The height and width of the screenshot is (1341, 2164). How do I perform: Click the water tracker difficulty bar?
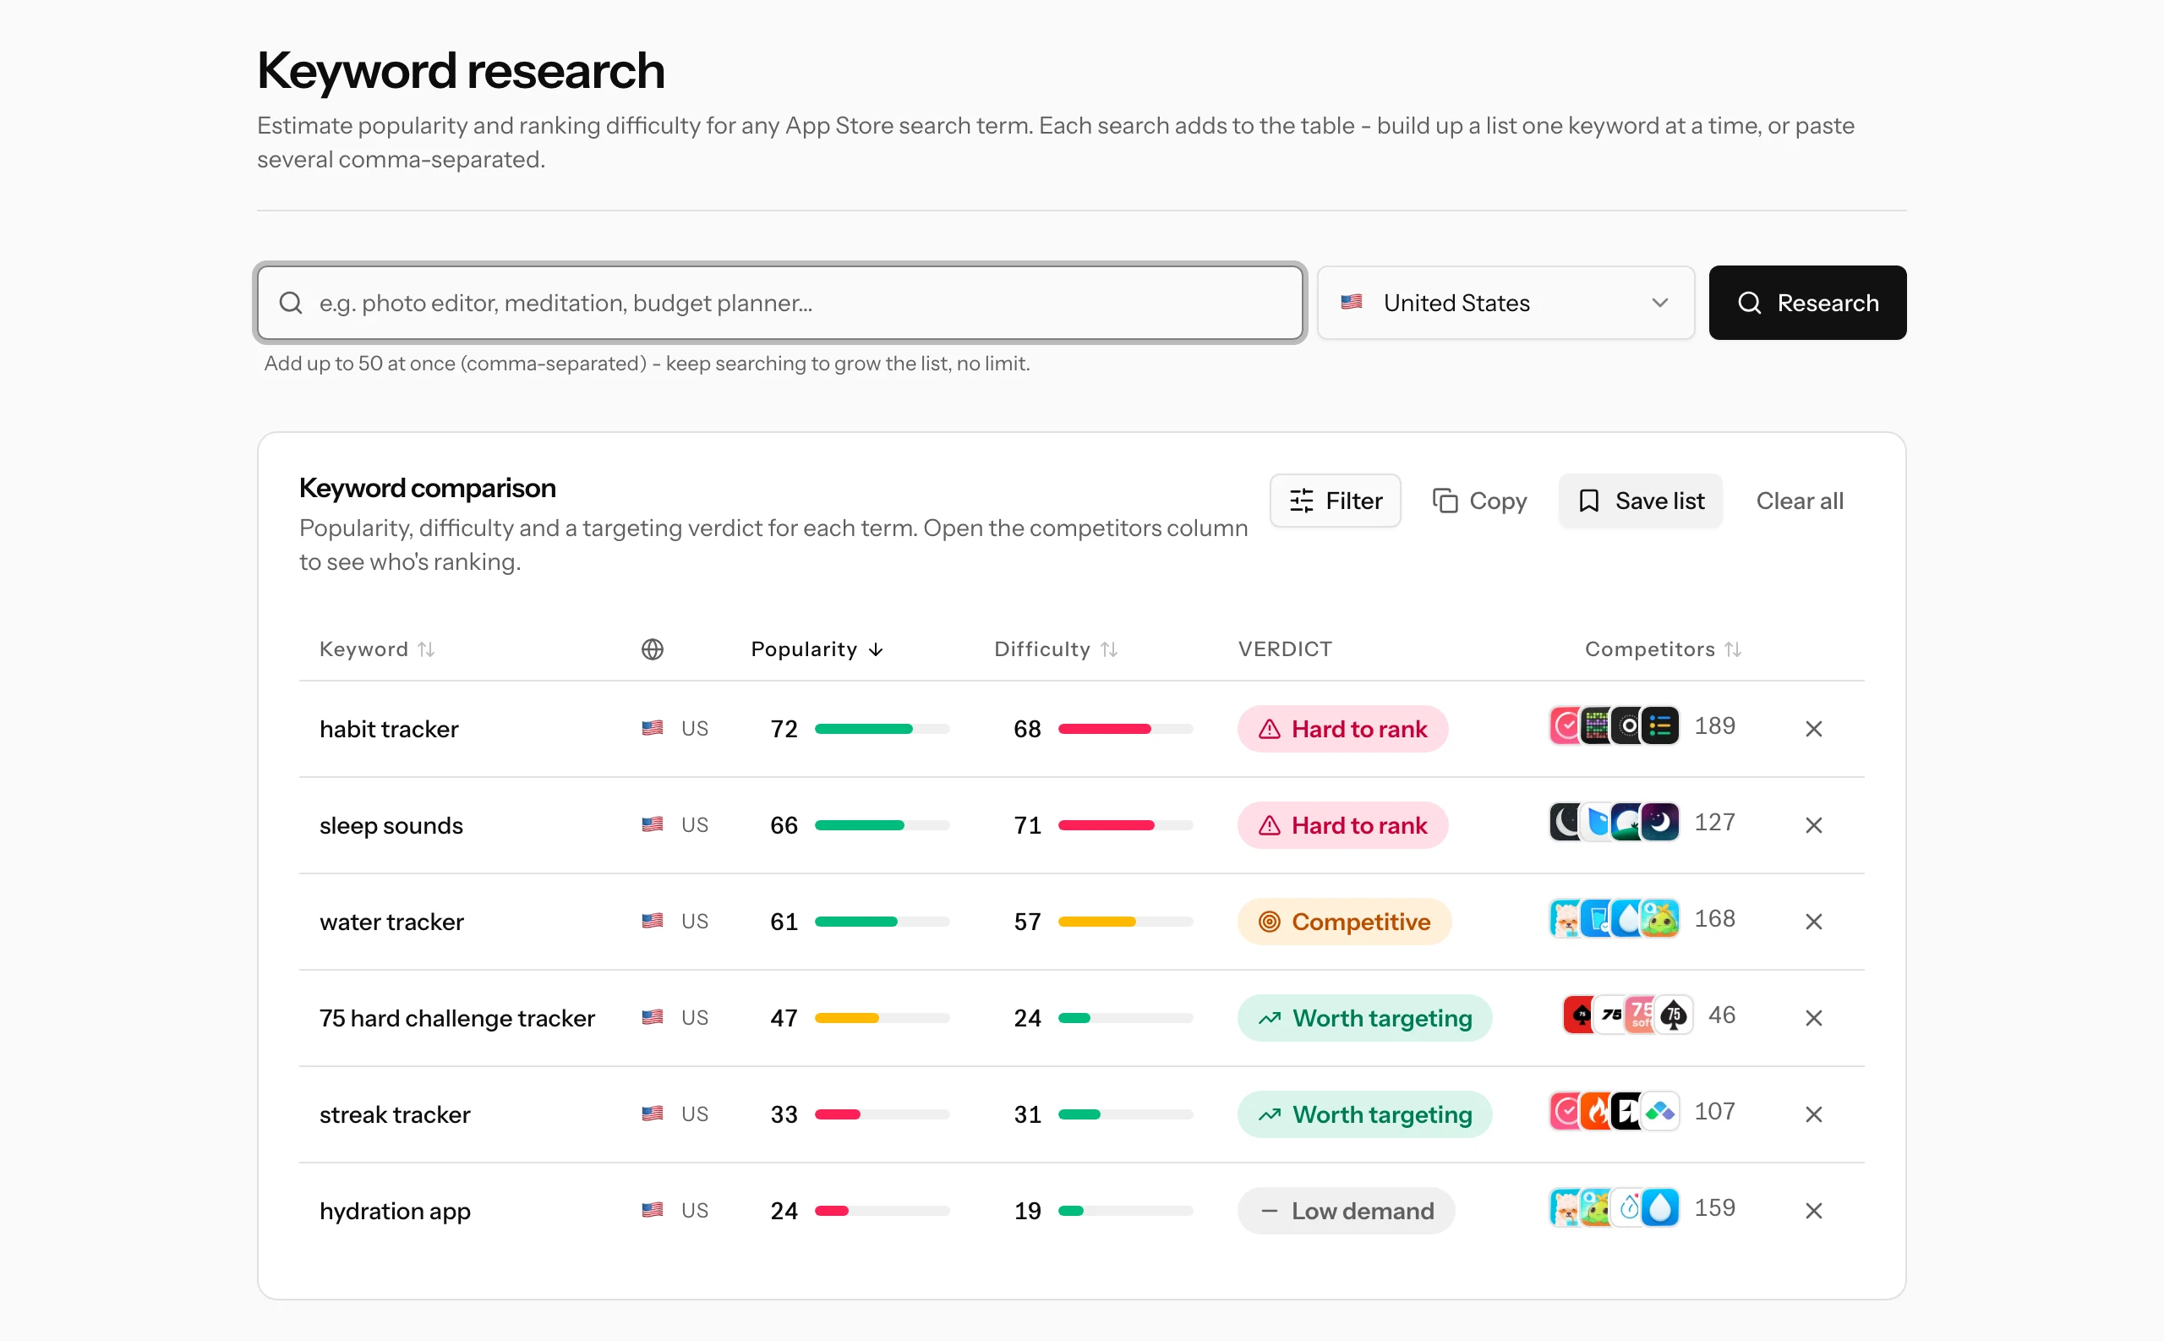click(x=1125, y=922)
